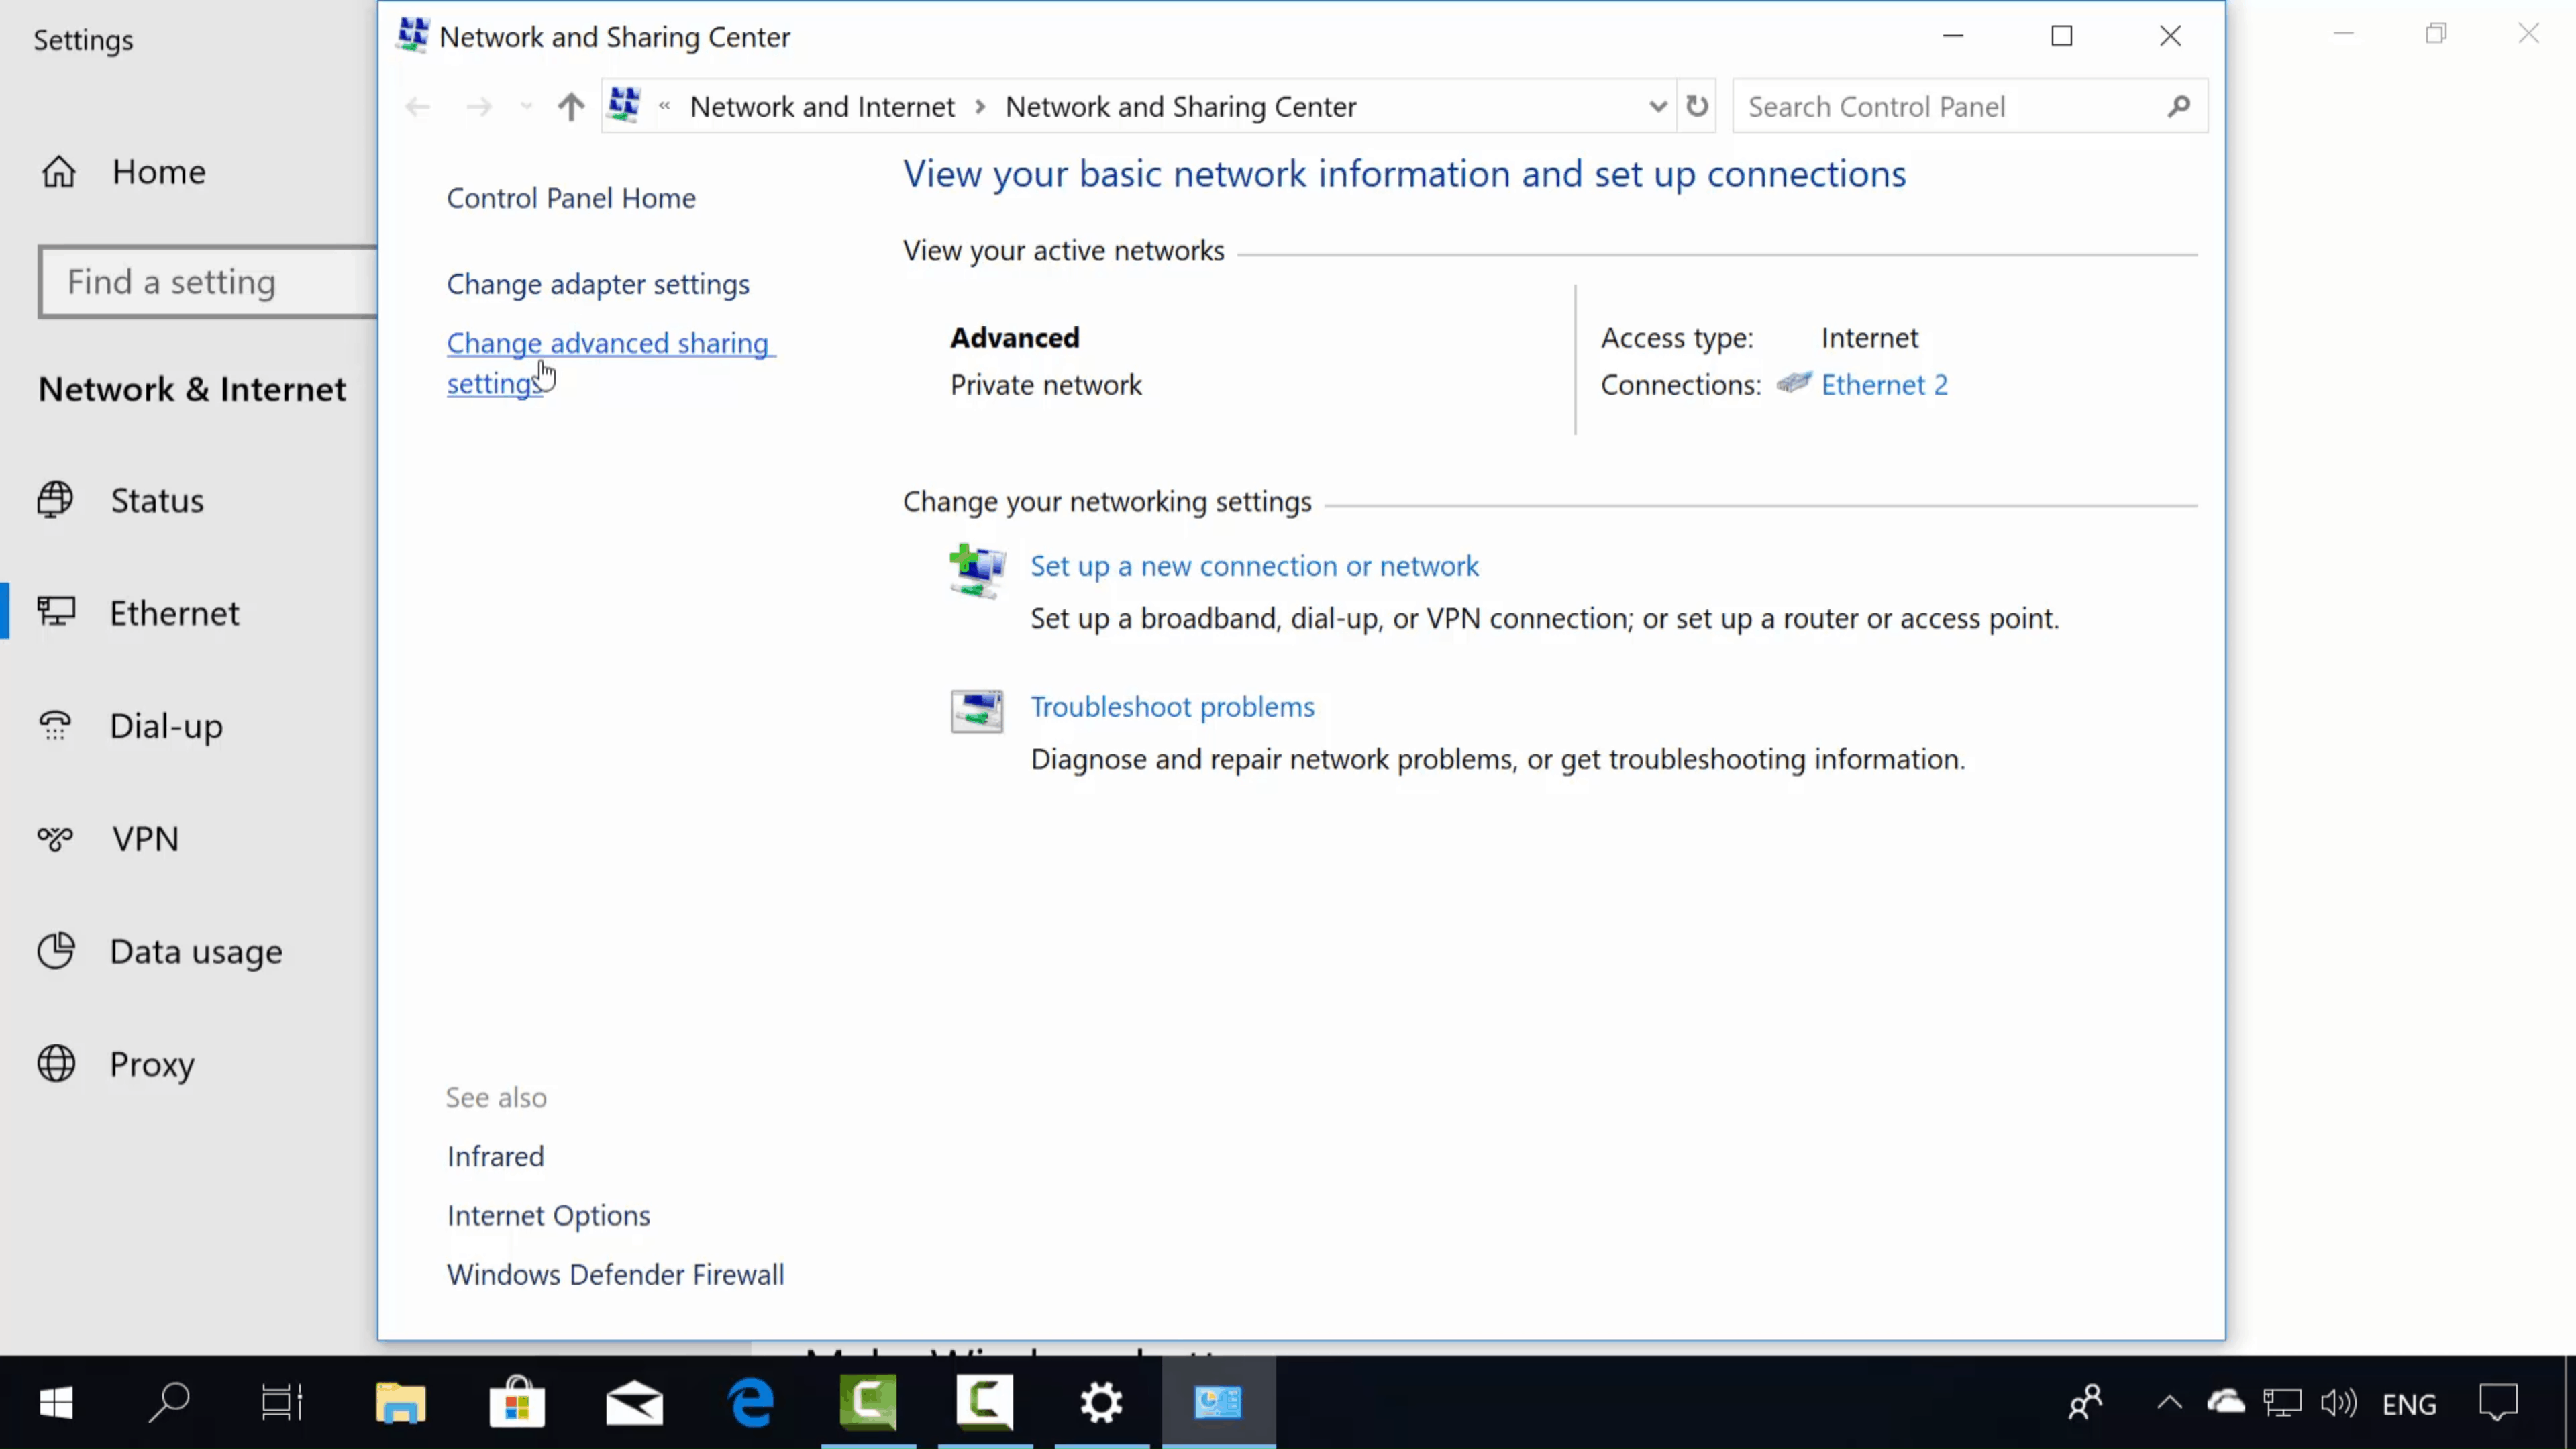The height and width of the screenshot is (1449, 2576).
Task: Expand the address bar history dropdown
Action: 1657,106
